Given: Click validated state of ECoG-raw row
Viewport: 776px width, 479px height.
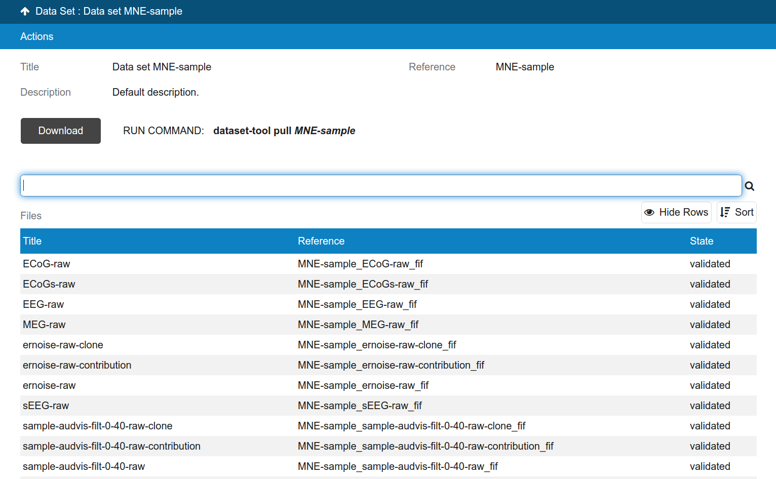Looking at the screenshot, I should [710, 264].
